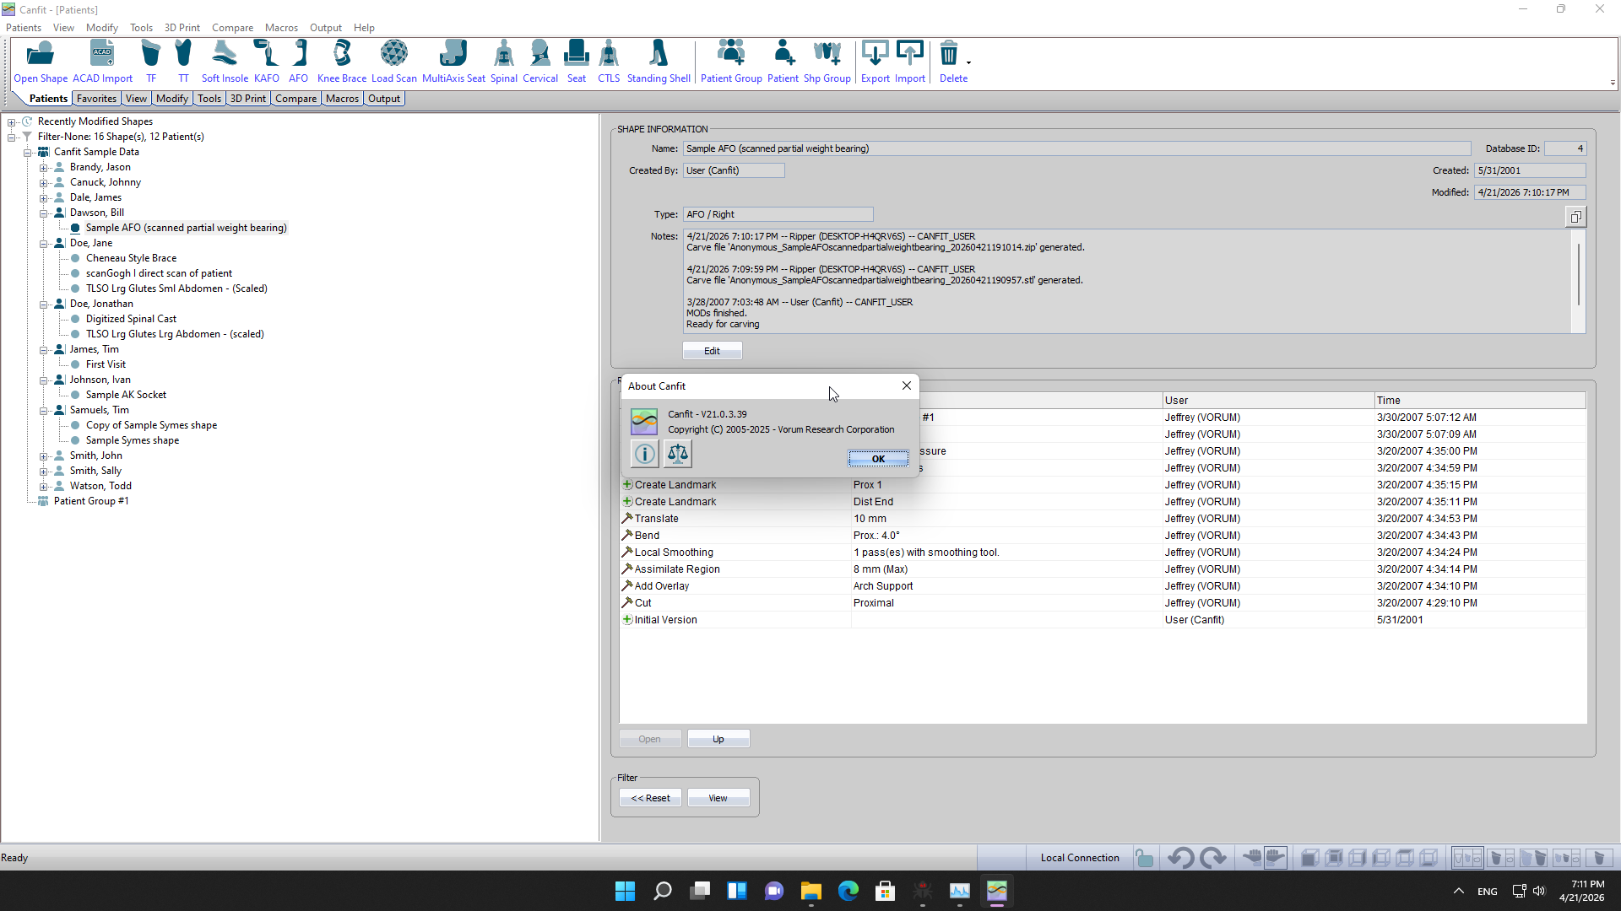The width and height of the screenshot is (1621, 911).
Task: Select the Sample AK Socket shape
Action: (126, 395)
